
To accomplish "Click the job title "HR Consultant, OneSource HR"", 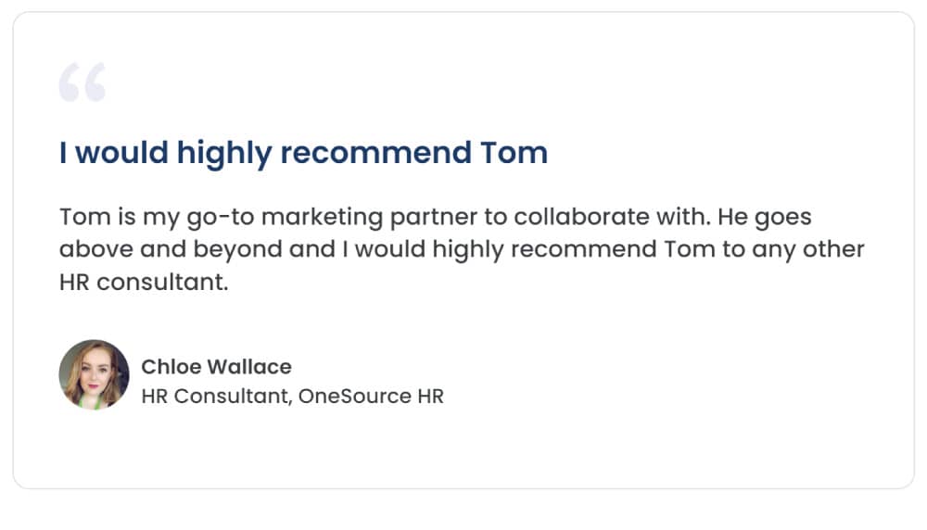I will [x=293, y=396].
